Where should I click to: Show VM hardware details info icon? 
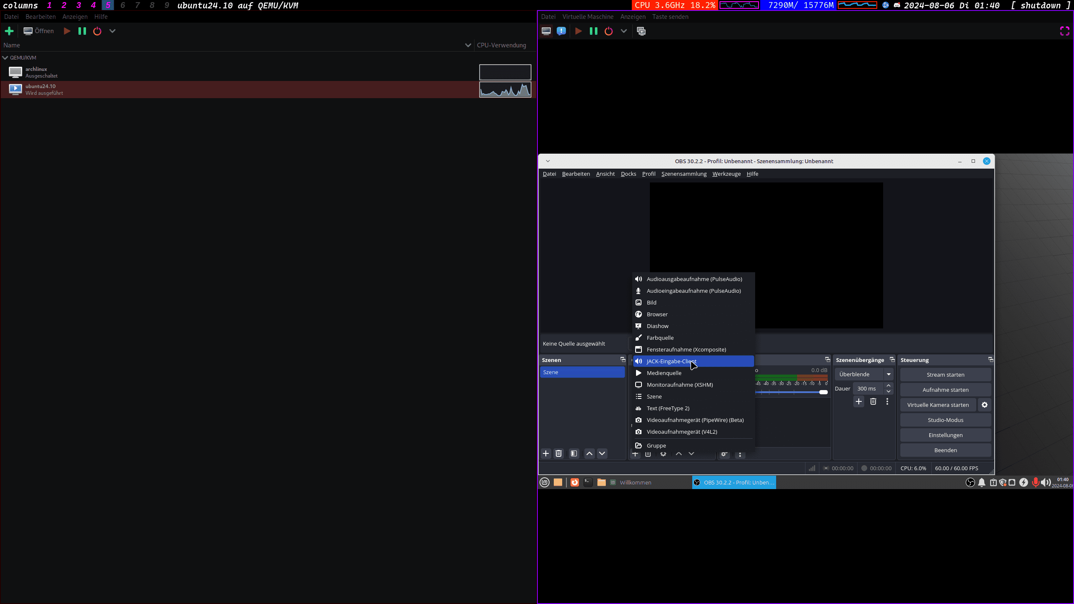point(561,31)
